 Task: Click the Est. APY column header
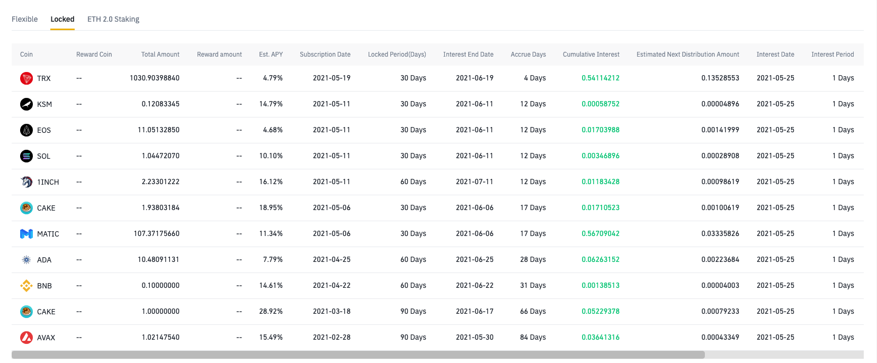pyautogui.click(x=271, y=55)
